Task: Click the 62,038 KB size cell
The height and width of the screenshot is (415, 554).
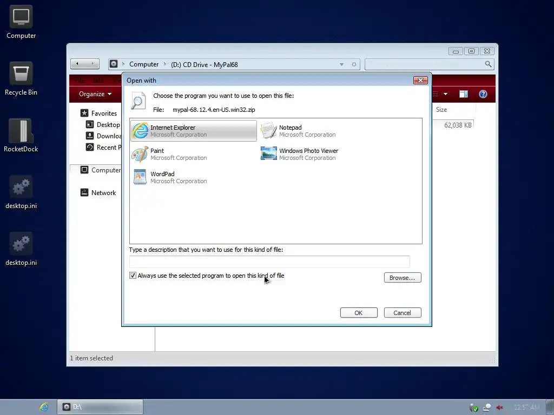Action: pyautogui.click(x=458, y=125)
